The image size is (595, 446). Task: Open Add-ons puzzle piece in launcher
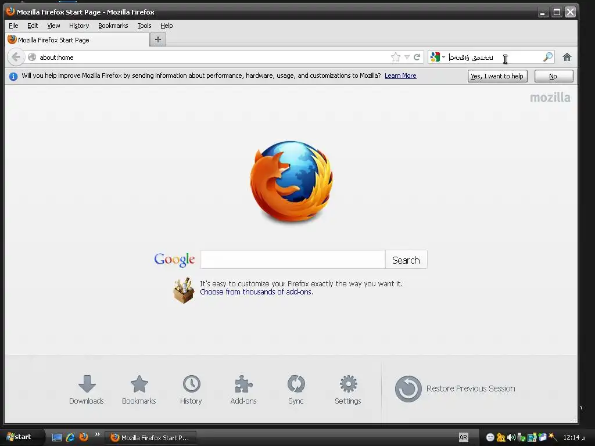(243, 389)
